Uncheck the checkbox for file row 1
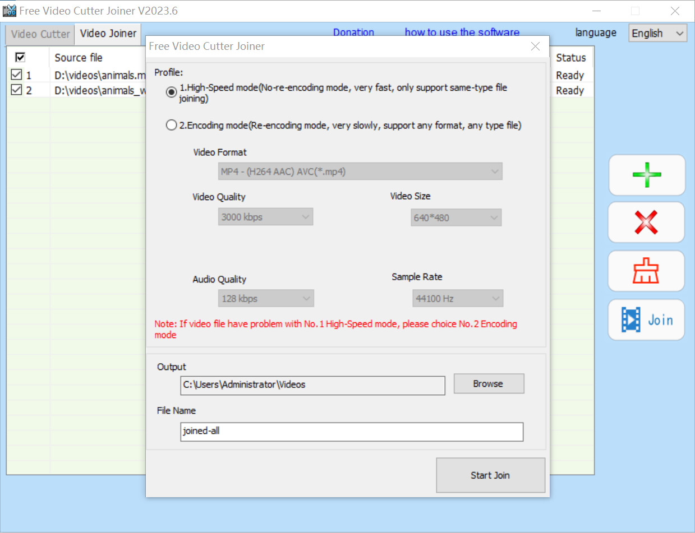Viewport: 695px width, 533px height. click(16, 75)
